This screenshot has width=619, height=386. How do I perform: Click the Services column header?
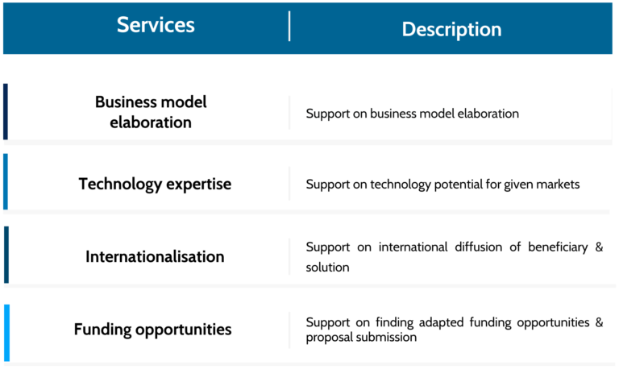tap(156, 25)
